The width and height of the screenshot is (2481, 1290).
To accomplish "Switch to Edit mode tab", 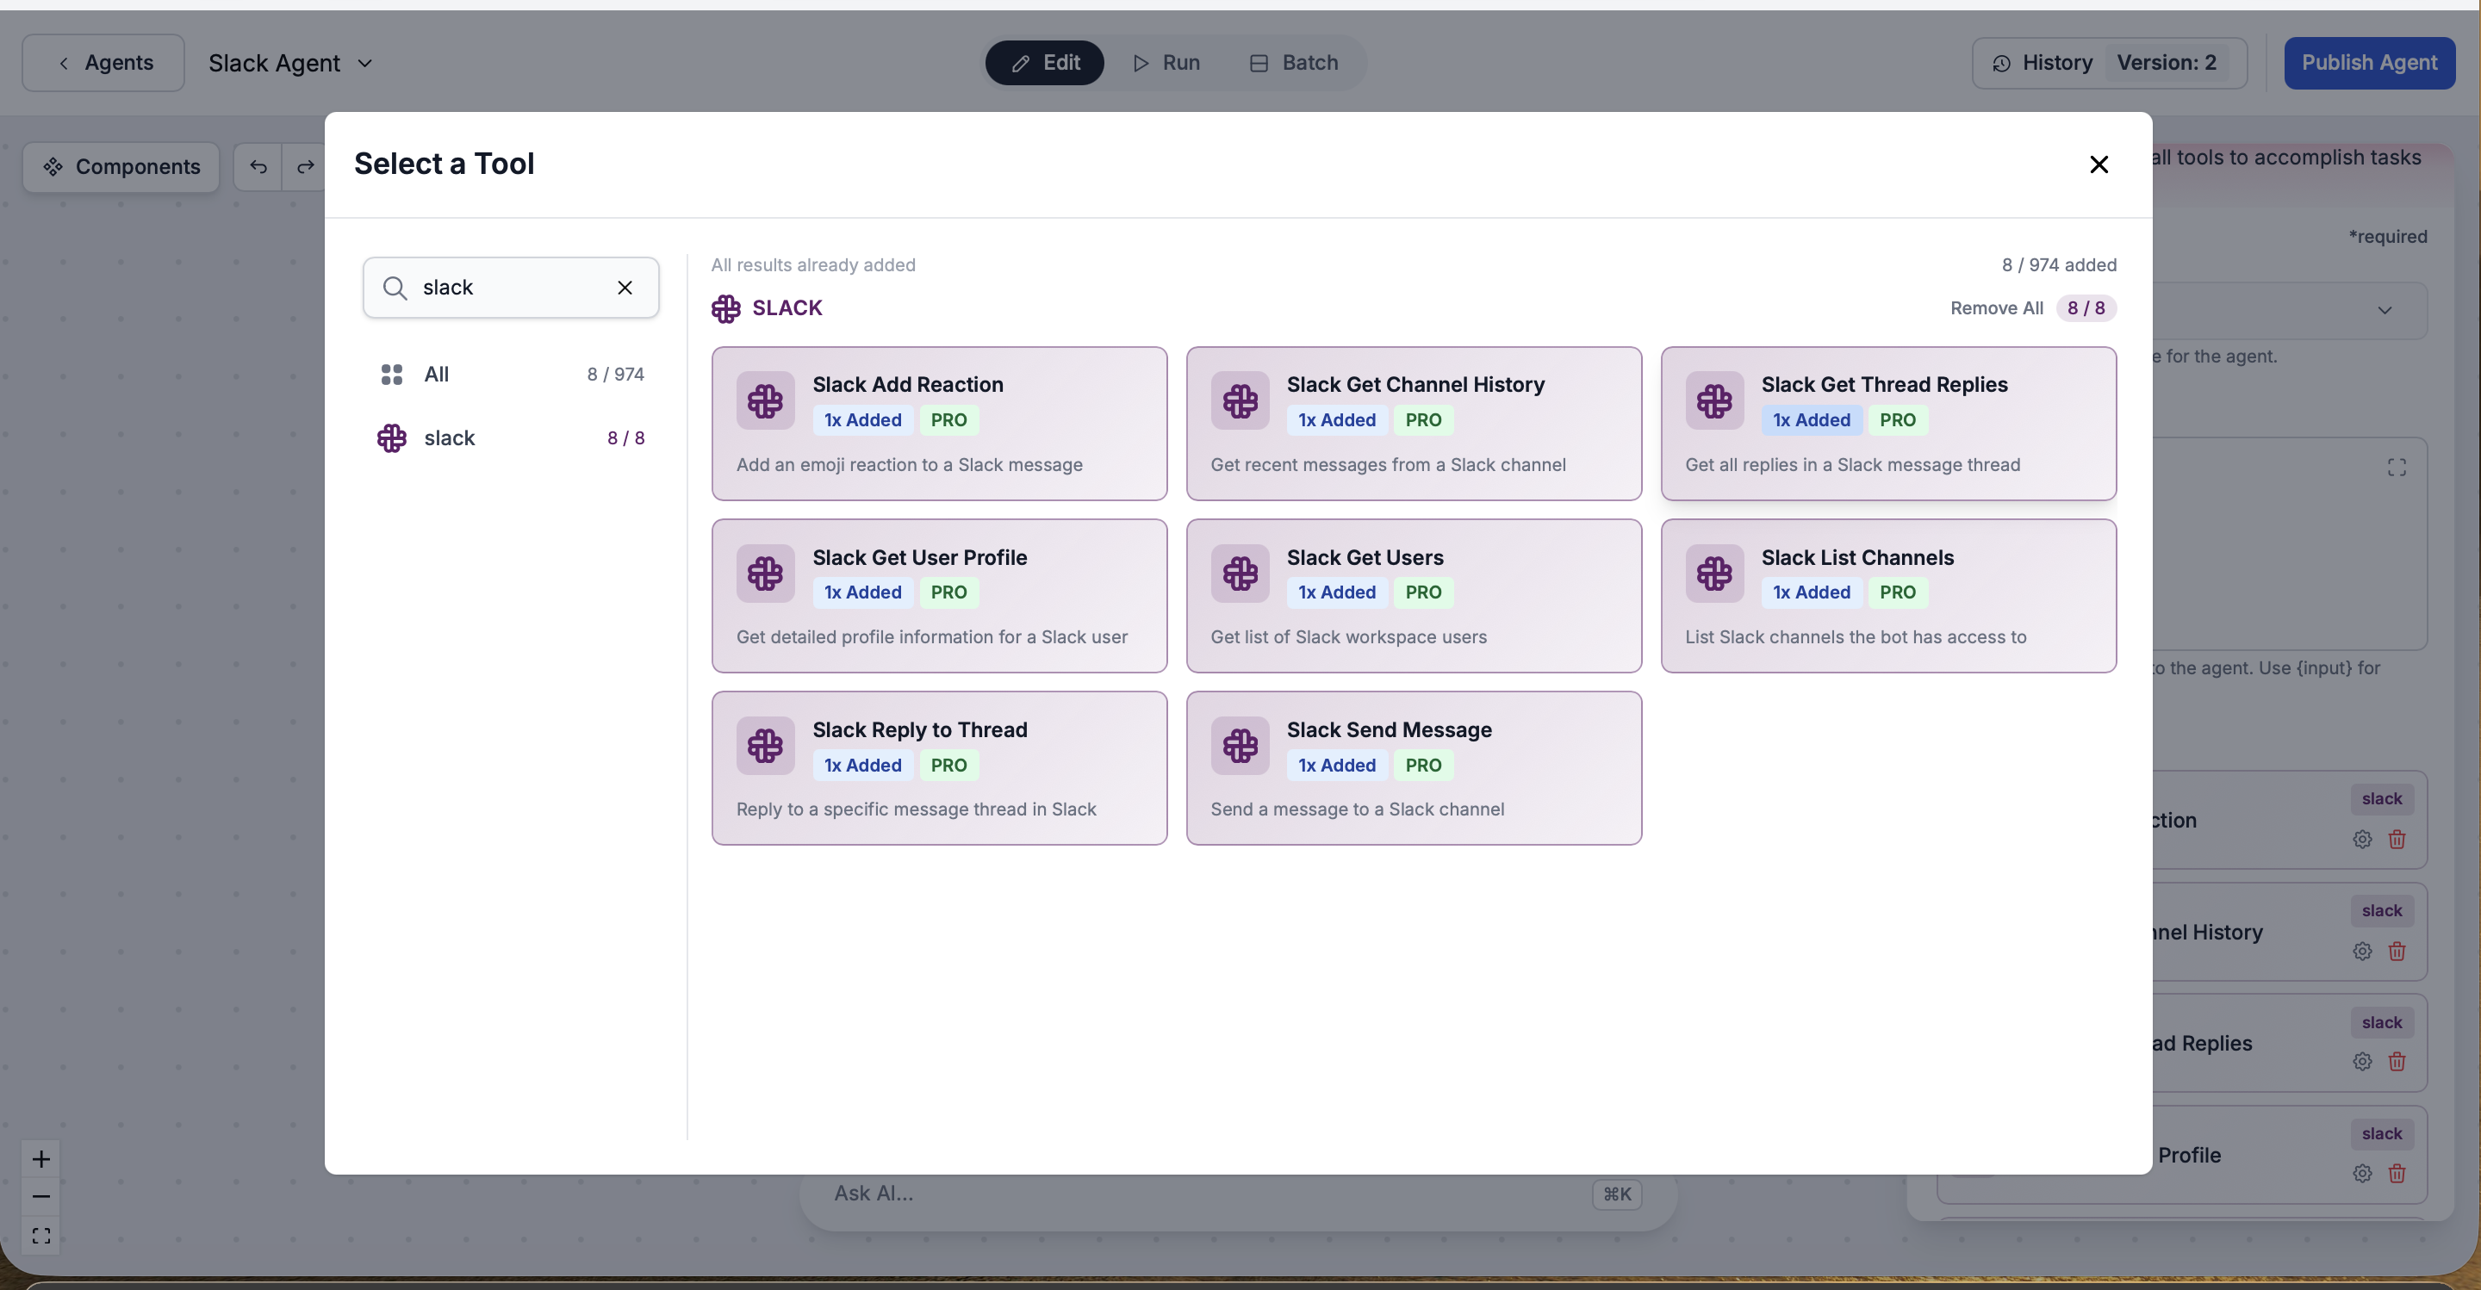I will [1045, 63].
